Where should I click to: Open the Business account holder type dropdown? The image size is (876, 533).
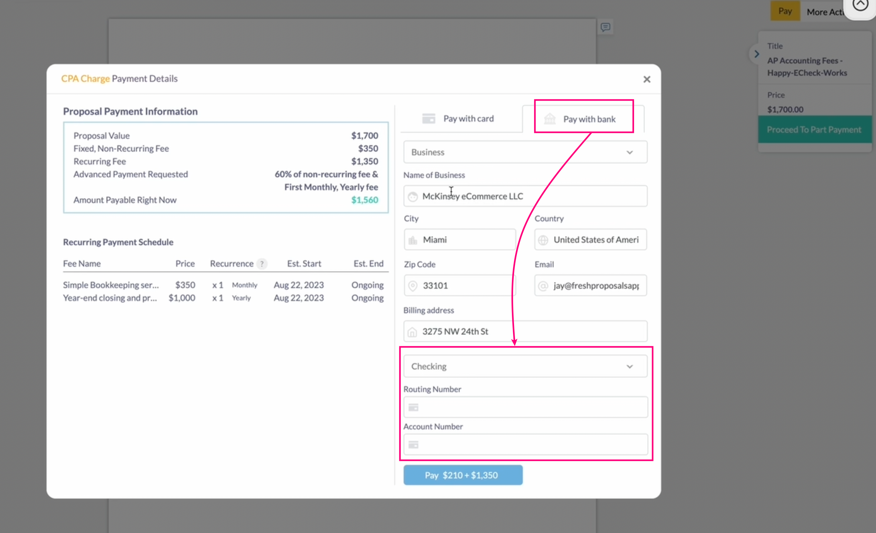coord(525,152)
